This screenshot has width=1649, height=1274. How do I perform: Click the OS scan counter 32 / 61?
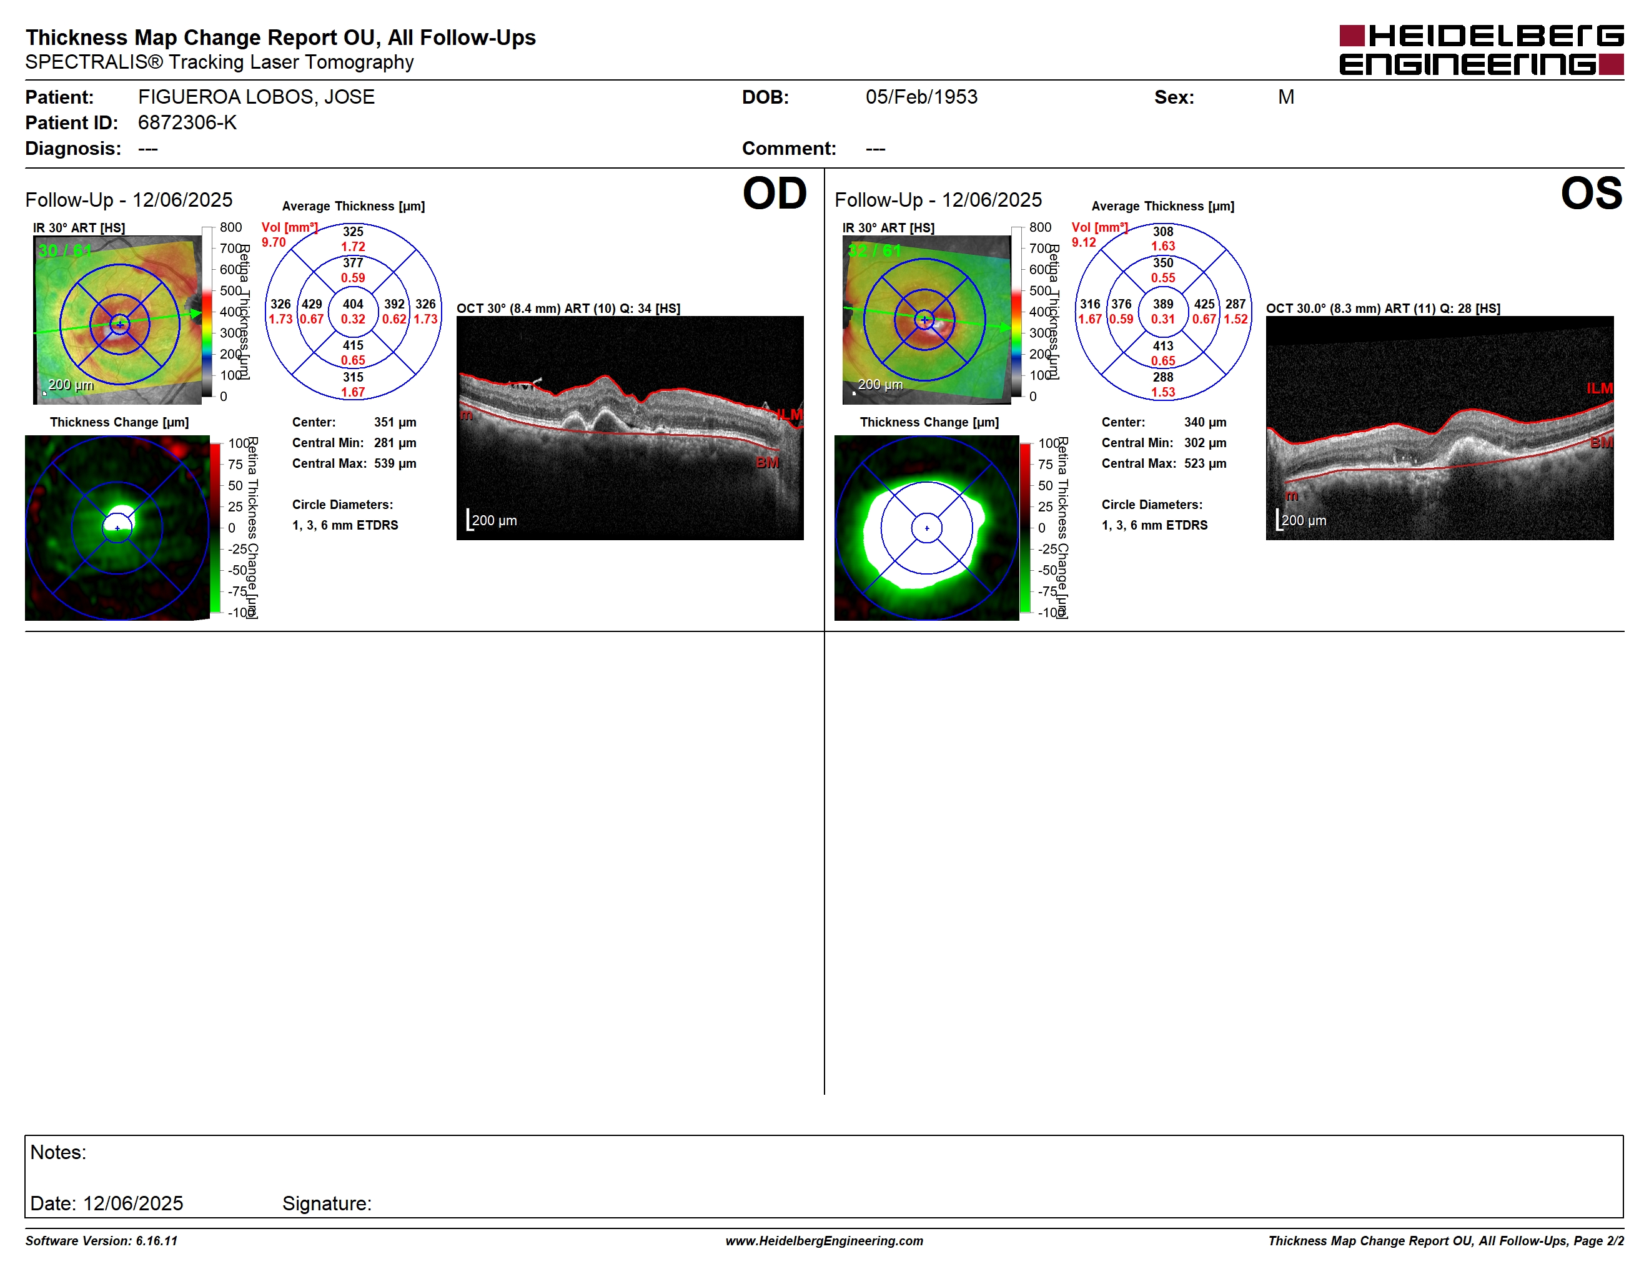(874, 250)
